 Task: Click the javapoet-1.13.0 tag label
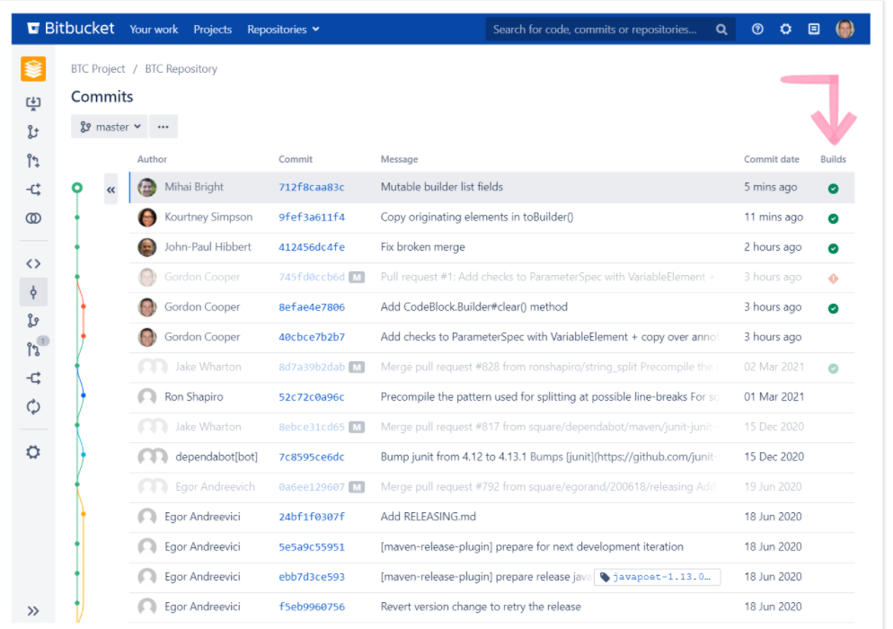[658, 577]
